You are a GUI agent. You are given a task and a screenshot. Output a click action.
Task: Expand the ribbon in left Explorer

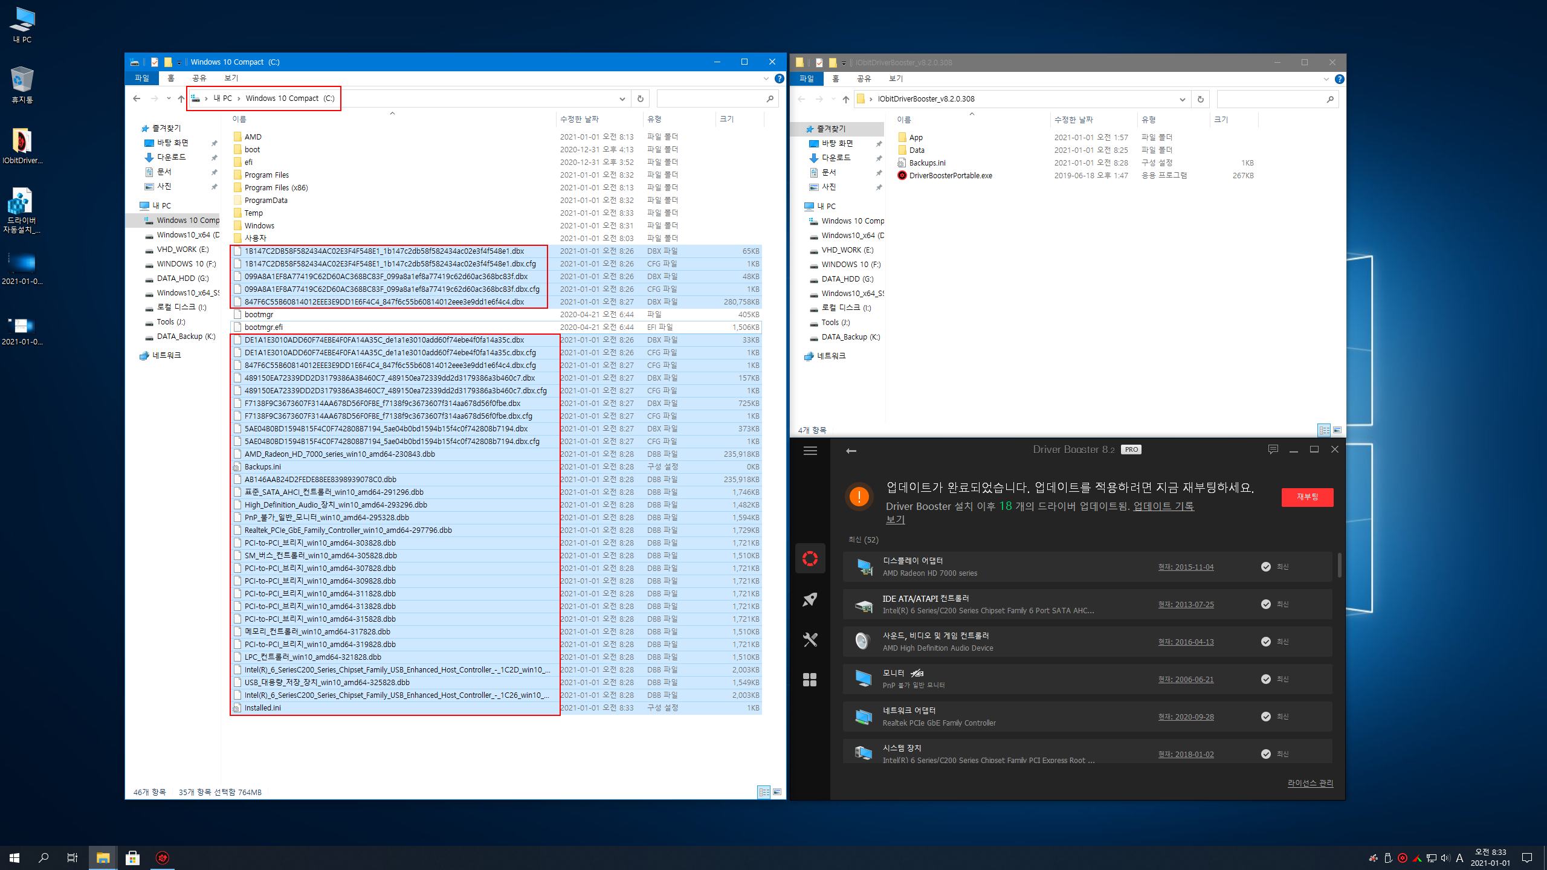pyautogui.click(x=766, y=79)
